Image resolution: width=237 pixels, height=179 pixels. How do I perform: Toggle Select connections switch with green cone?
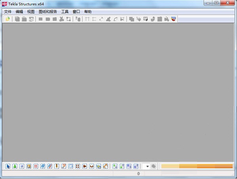tap(15, 166)
